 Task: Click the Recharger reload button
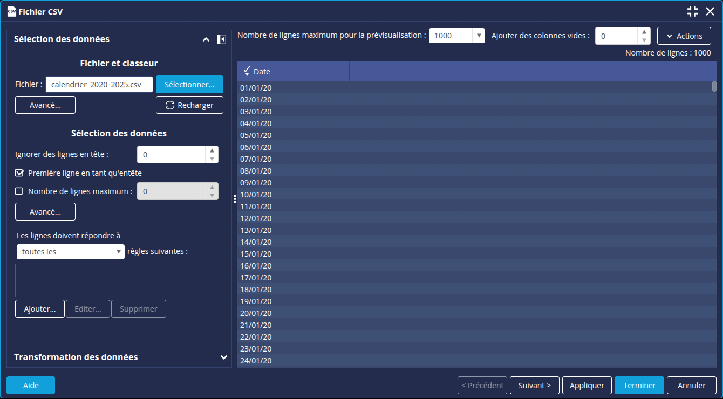pos(189,105)
